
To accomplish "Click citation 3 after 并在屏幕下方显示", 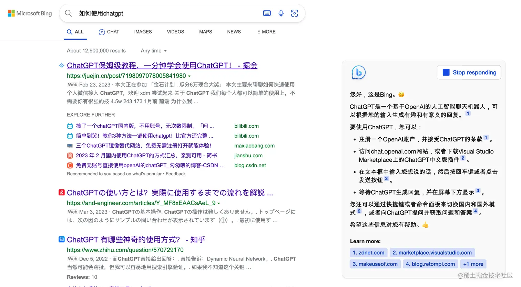I will coord(478,190).
